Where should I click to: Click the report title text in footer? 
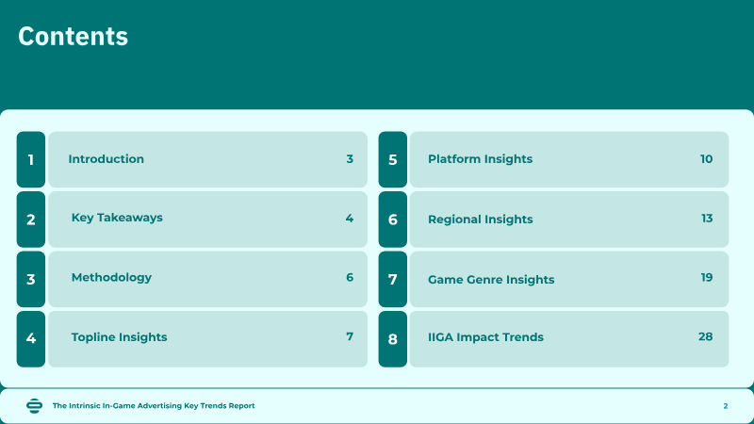tap(154, 406)
